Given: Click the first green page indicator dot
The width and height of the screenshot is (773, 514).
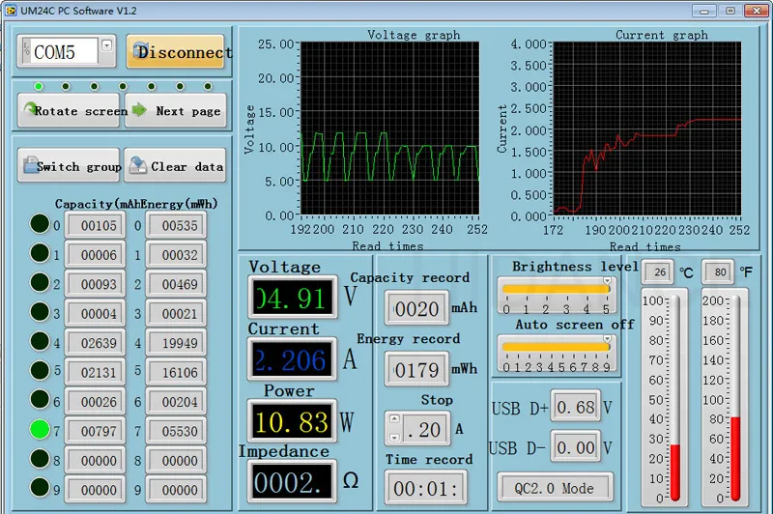Looking at the screenshot, I should pyautogui.click(x=39, y=87).
